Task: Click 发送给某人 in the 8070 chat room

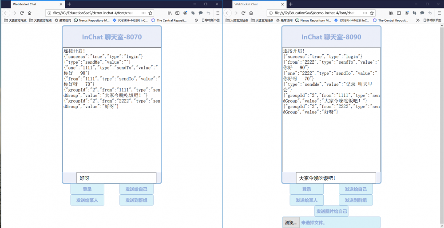Action: click(87, 200)
